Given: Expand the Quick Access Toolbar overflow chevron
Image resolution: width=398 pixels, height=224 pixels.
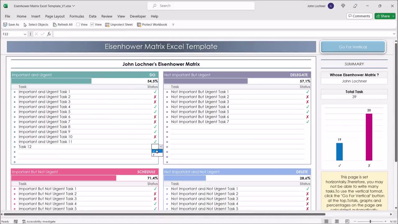Looking at the screenshot, I should pos(173,25).
